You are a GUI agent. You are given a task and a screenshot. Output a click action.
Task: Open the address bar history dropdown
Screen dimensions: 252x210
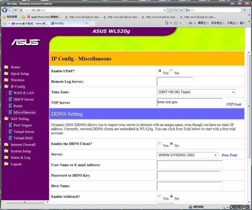pos(165,10)
